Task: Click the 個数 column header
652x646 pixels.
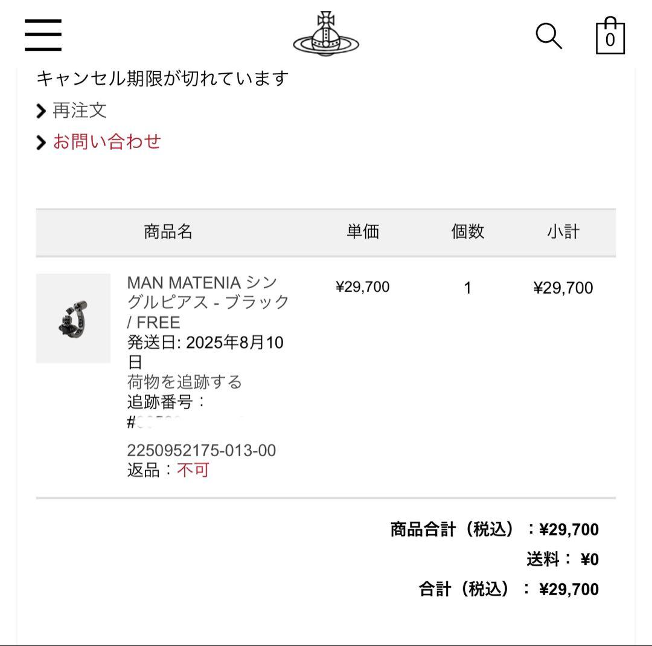Action: 467,231
